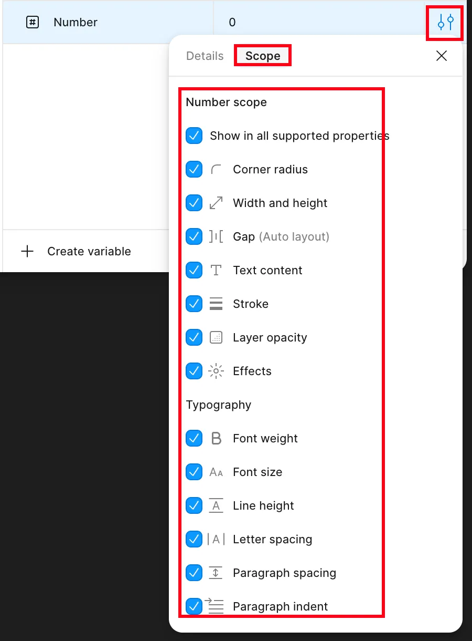Click the Number variable value field
Image resolution: width=472 pixels, height=641 pixels.
pyautogui.click(x=320, y=23)
